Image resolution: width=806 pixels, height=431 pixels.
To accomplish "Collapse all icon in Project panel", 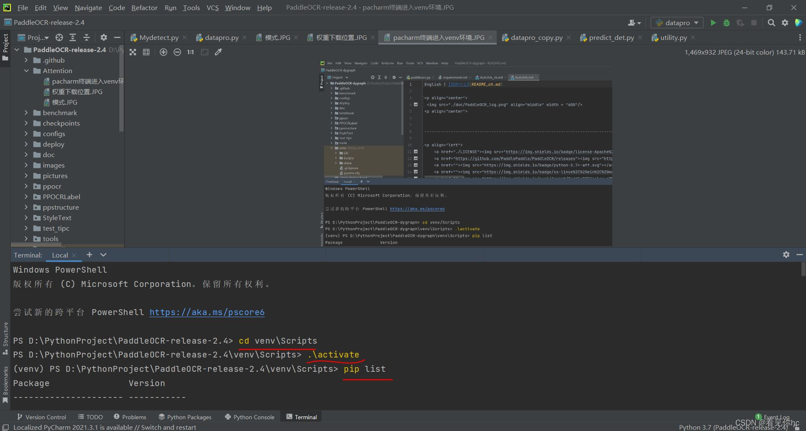I will pyautogui.click(x=86, y=37).
